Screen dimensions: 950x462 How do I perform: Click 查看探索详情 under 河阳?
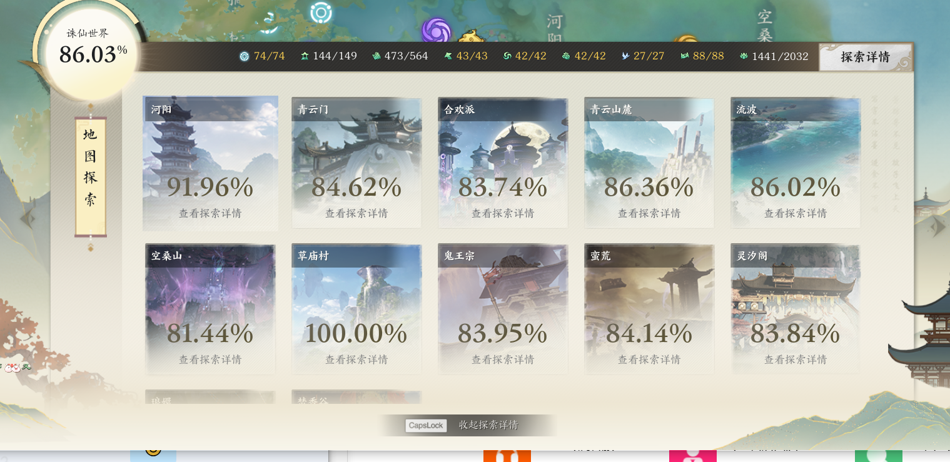[x=210, y=213]
